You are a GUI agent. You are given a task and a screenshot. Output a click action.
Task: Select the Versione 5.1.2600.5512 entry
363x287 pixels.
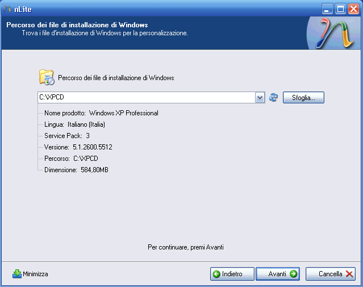pyautogui.click(x=78, y=147)
